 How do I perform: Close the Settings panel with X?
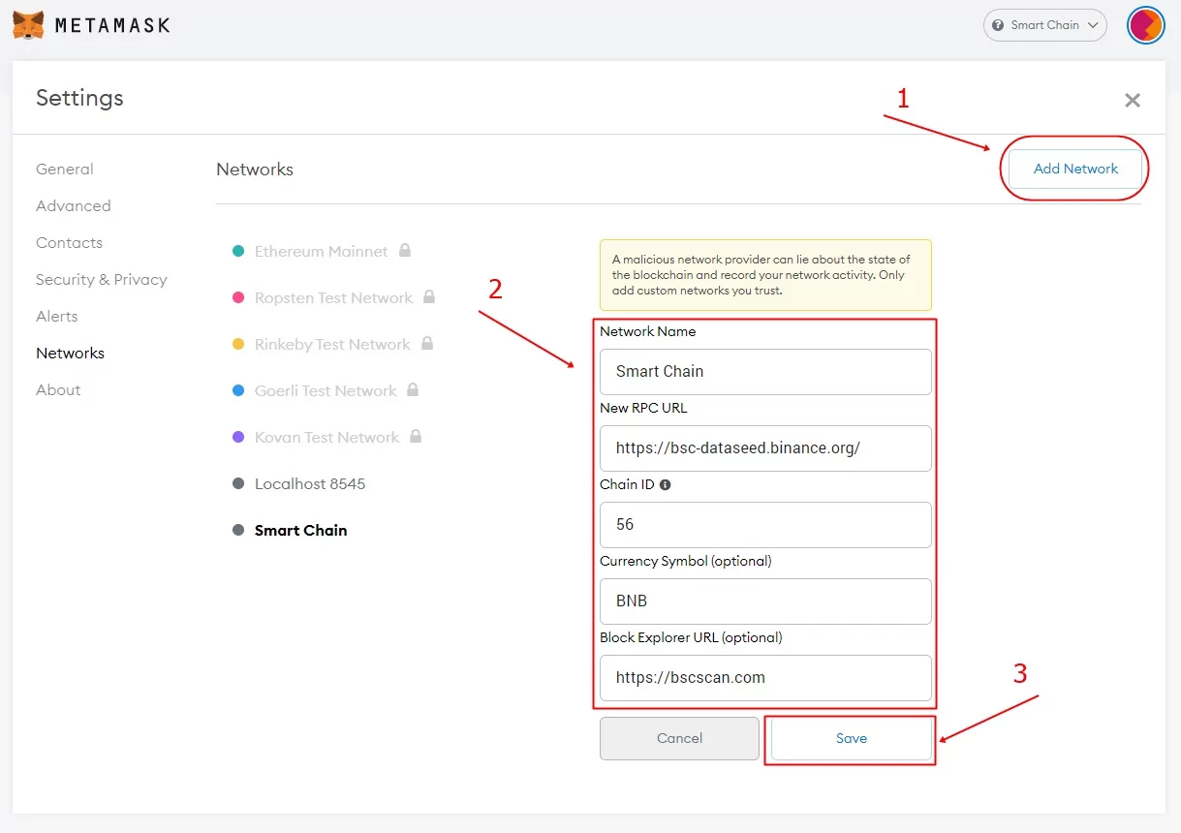(1132, 100)
